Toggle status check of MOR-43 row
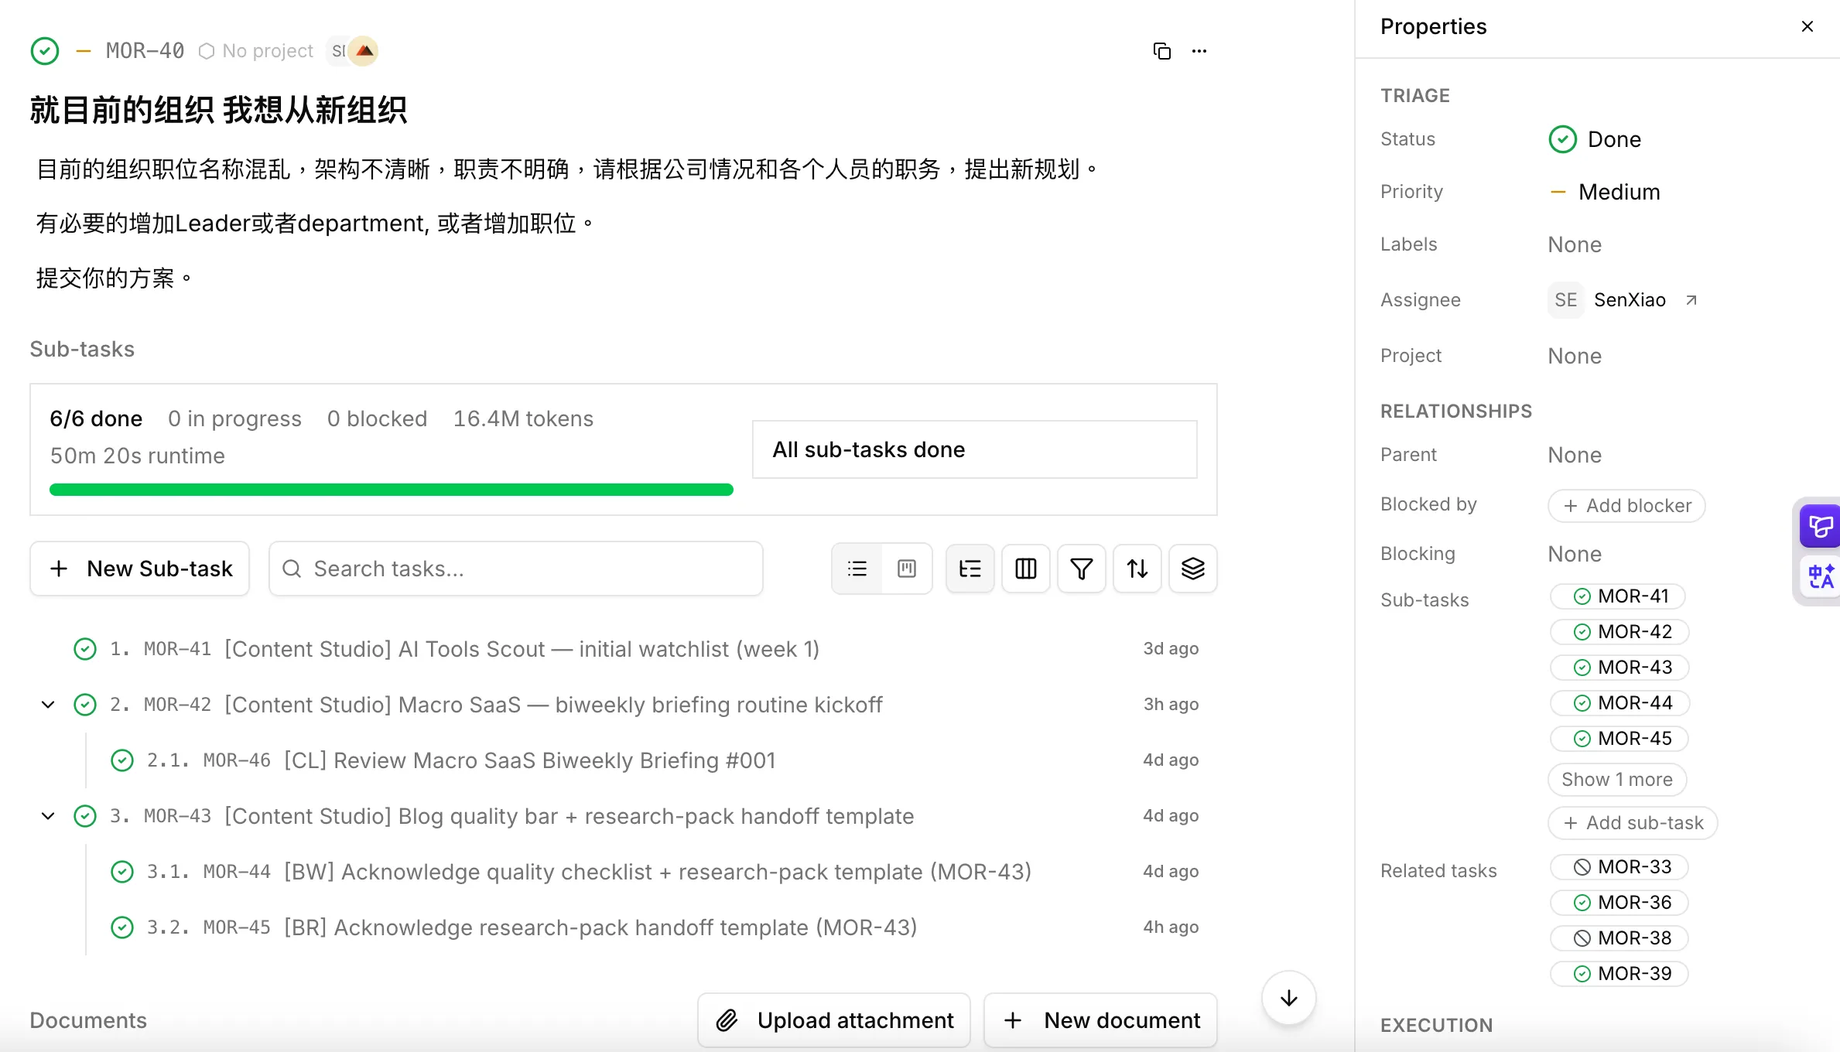This screenshot has width=1840, height=1052. pyautogui.click(x=85, y=816)
